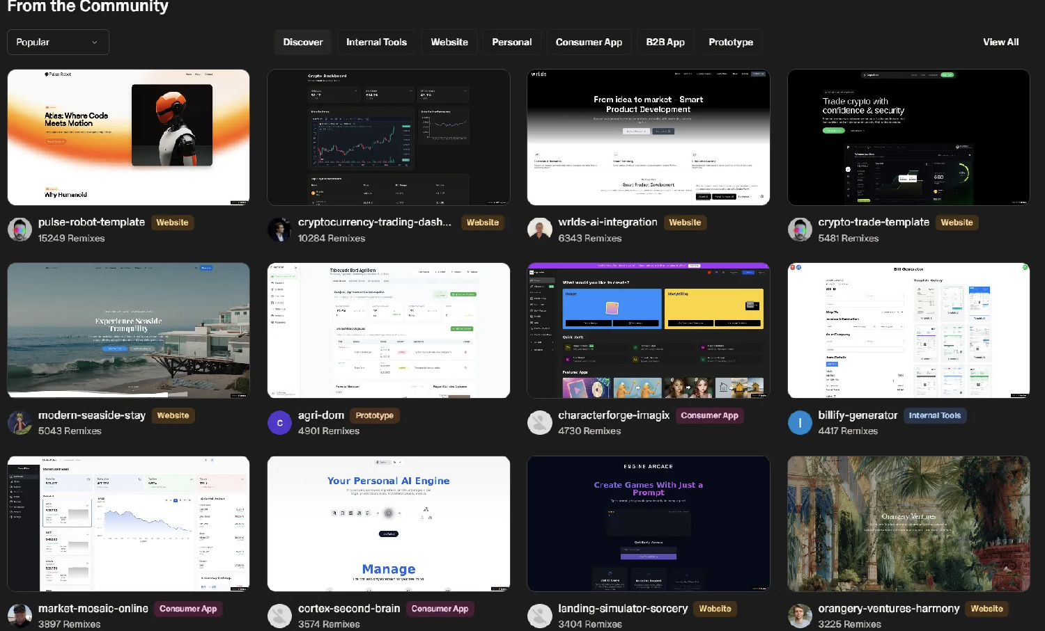Click the landing-simulator-sorcery author avatar
This screenshot has height=631, width=1045.
[x=540, y=616]
